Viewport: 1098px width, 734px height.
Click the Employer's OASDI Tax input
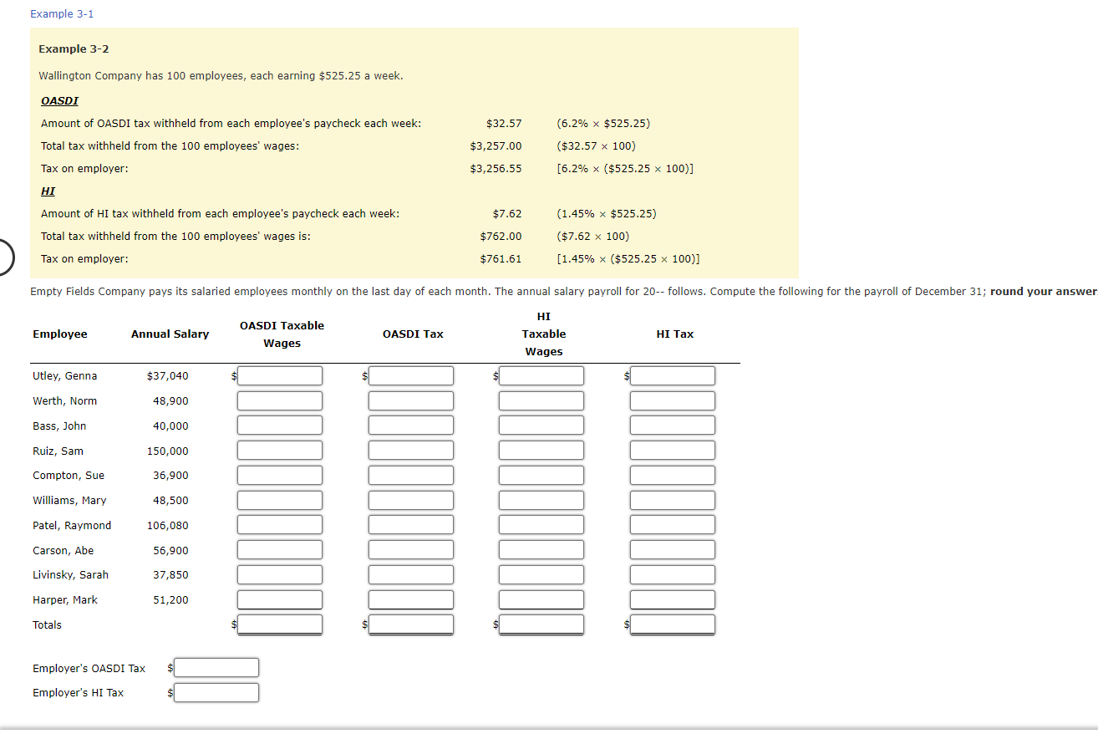pyautogui.click(x=216, y=668)
